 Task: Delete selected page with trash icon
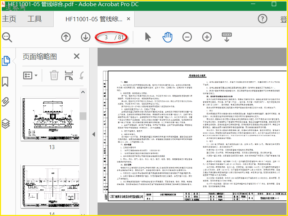[x=54, y=75]
